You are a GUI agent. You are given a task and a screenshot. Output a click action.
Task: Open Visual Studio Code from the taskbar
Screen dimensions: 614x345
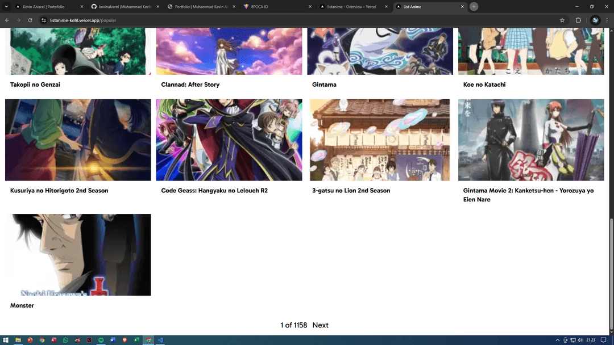click(160, 340)
